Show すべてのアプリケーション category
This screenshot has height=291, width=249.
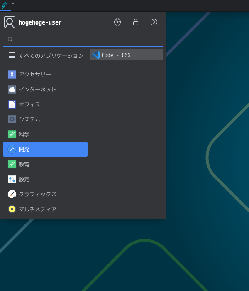[45, 55]
